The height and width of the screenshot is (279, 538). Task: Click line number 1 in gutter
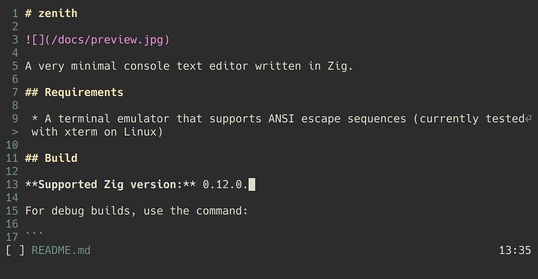point(15,13)
